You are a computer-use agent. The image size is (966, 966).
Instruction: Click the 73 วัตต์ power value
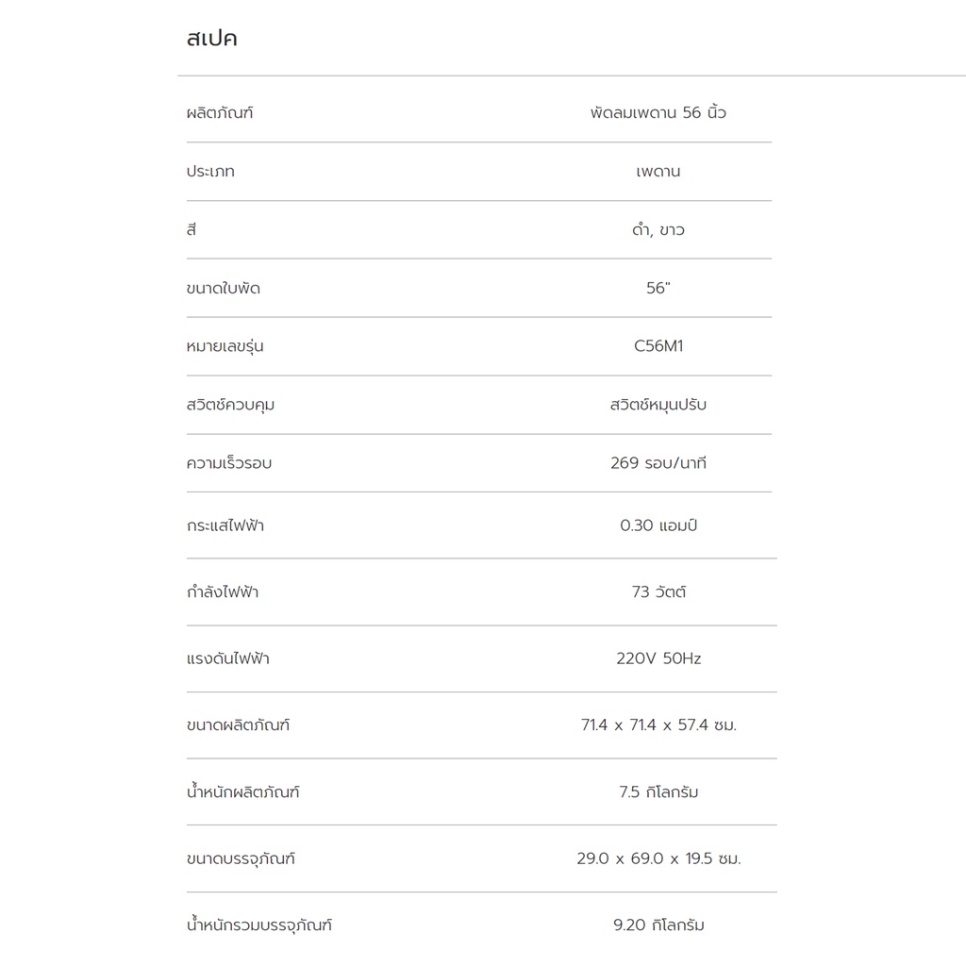pyautogui.click(x=658, y=591)
